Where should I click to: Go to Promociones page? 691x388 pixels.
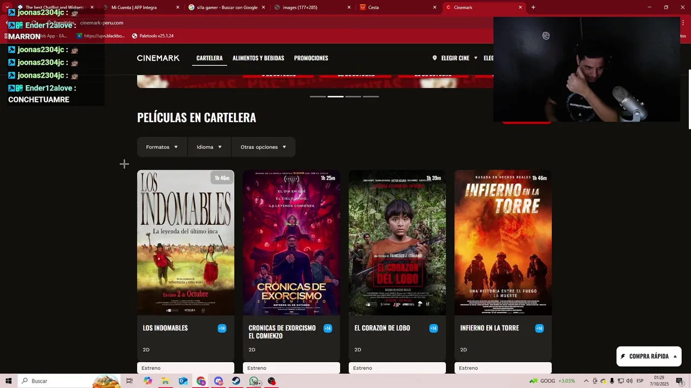coord(311,58)
